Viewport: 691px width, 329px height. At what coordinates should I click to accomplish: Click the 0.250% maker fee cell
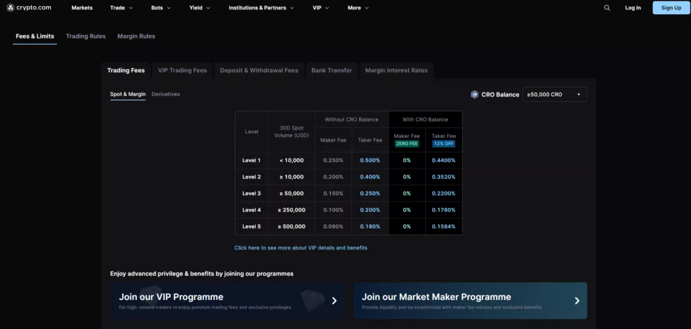point(333,160)
